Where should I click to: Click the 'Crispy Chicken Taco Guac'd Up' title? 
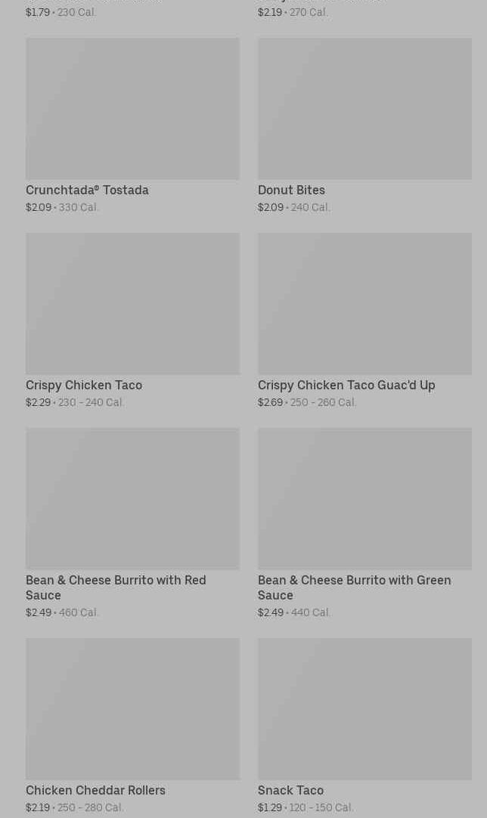coord(346,386)
